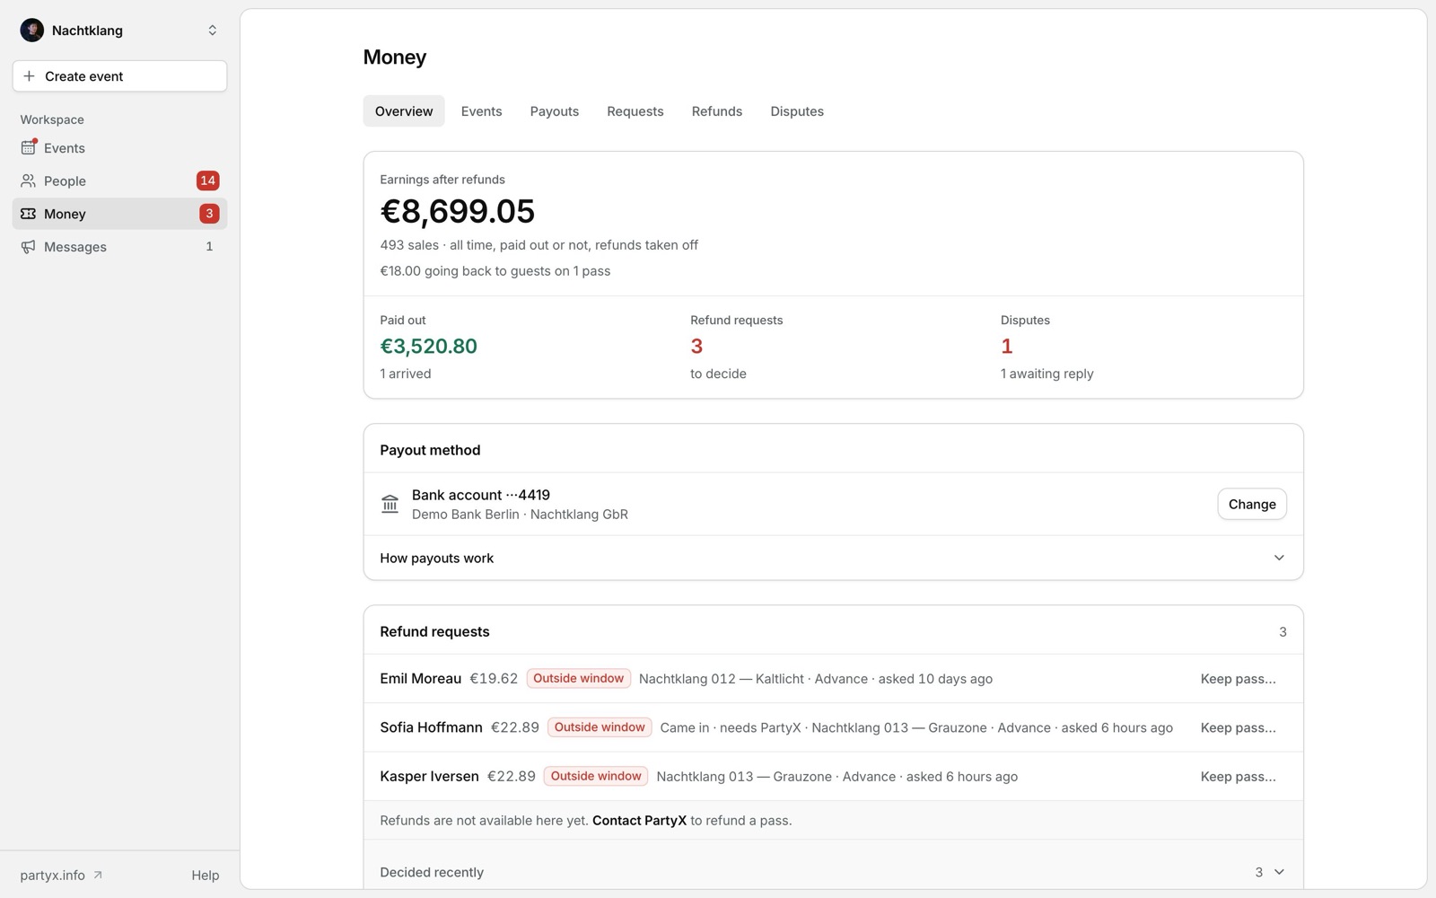Open the Requests tab

pyautogui.click(x=635, y=111)
